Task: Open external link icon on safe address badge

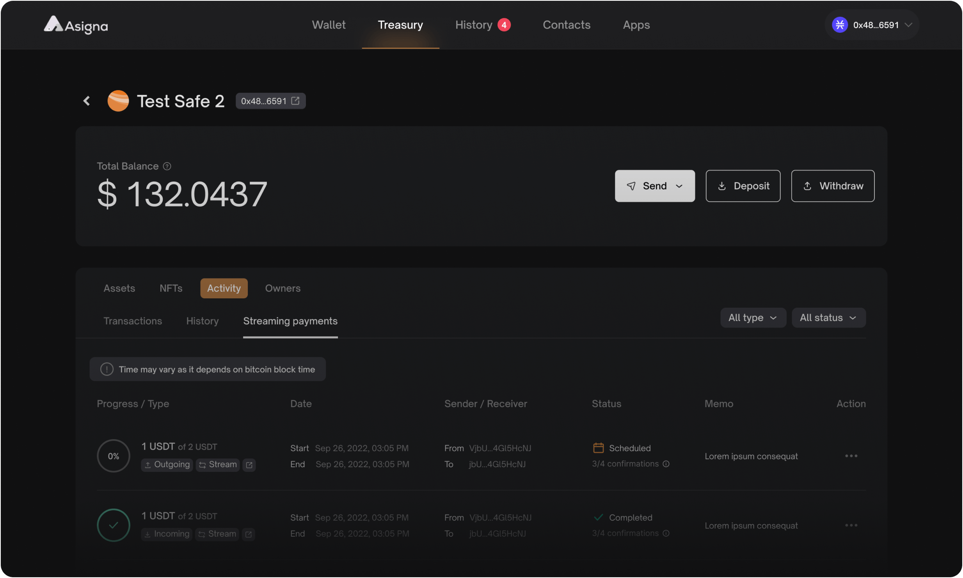Action: click(x=295, y=101)
